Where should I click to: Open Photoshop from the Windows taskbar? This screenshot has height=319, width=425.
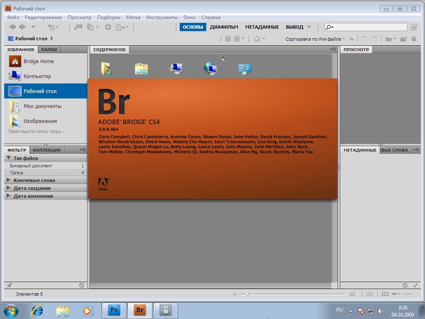tap(114, 310)
